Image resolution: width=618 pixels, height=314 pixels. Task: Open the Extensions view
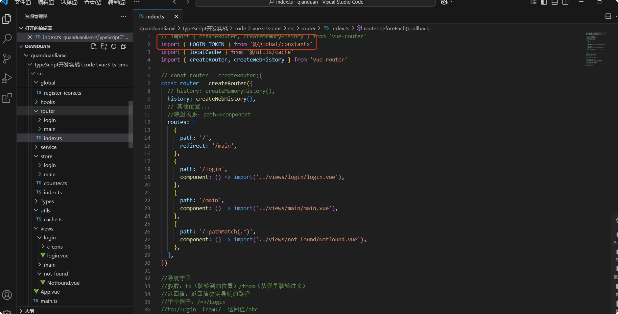pyautogui.click(x=7, y=98)
